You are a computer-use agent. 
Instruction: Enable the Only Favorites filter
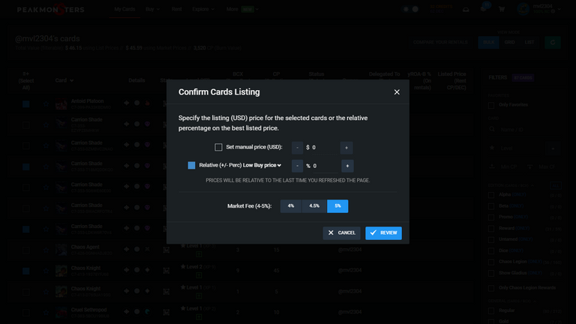point(491,106)
